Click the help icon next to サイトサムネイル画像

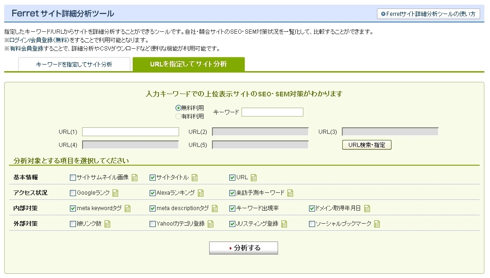(135, 177)
